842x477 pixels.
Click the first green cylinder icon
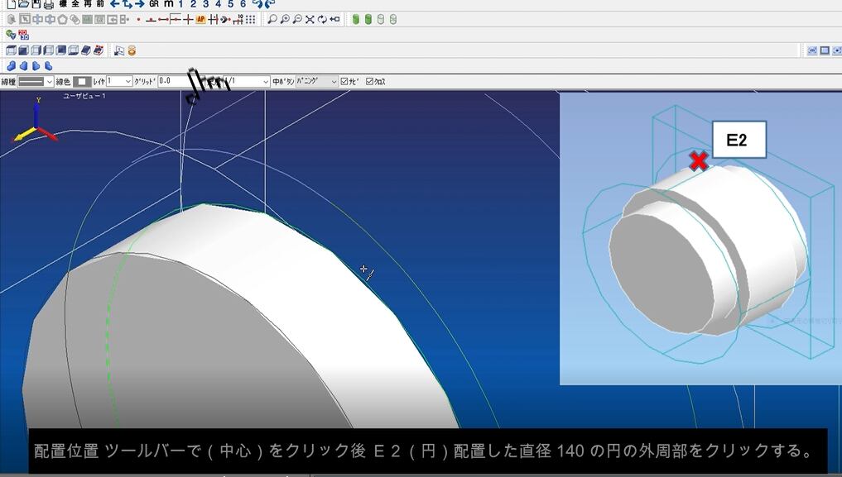(x=356, y=19)
